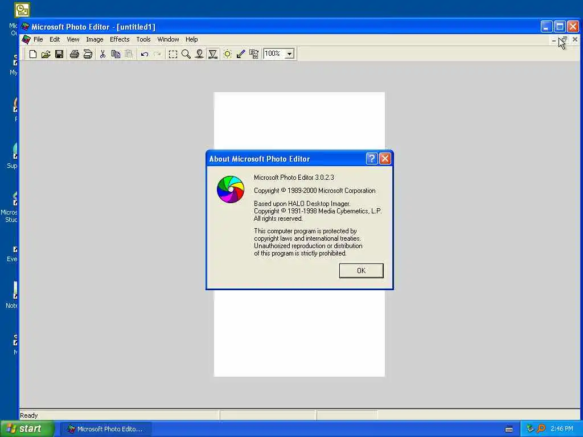Image resolution: width=583 pixels, height=437 pixels.
Task: Click the inner document minimize button
Action: [x=554, y=39]
